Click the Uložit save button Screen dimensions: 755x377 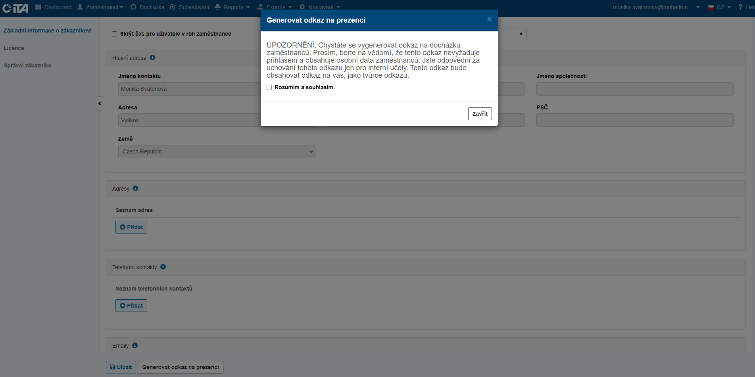tap(121, 367)
